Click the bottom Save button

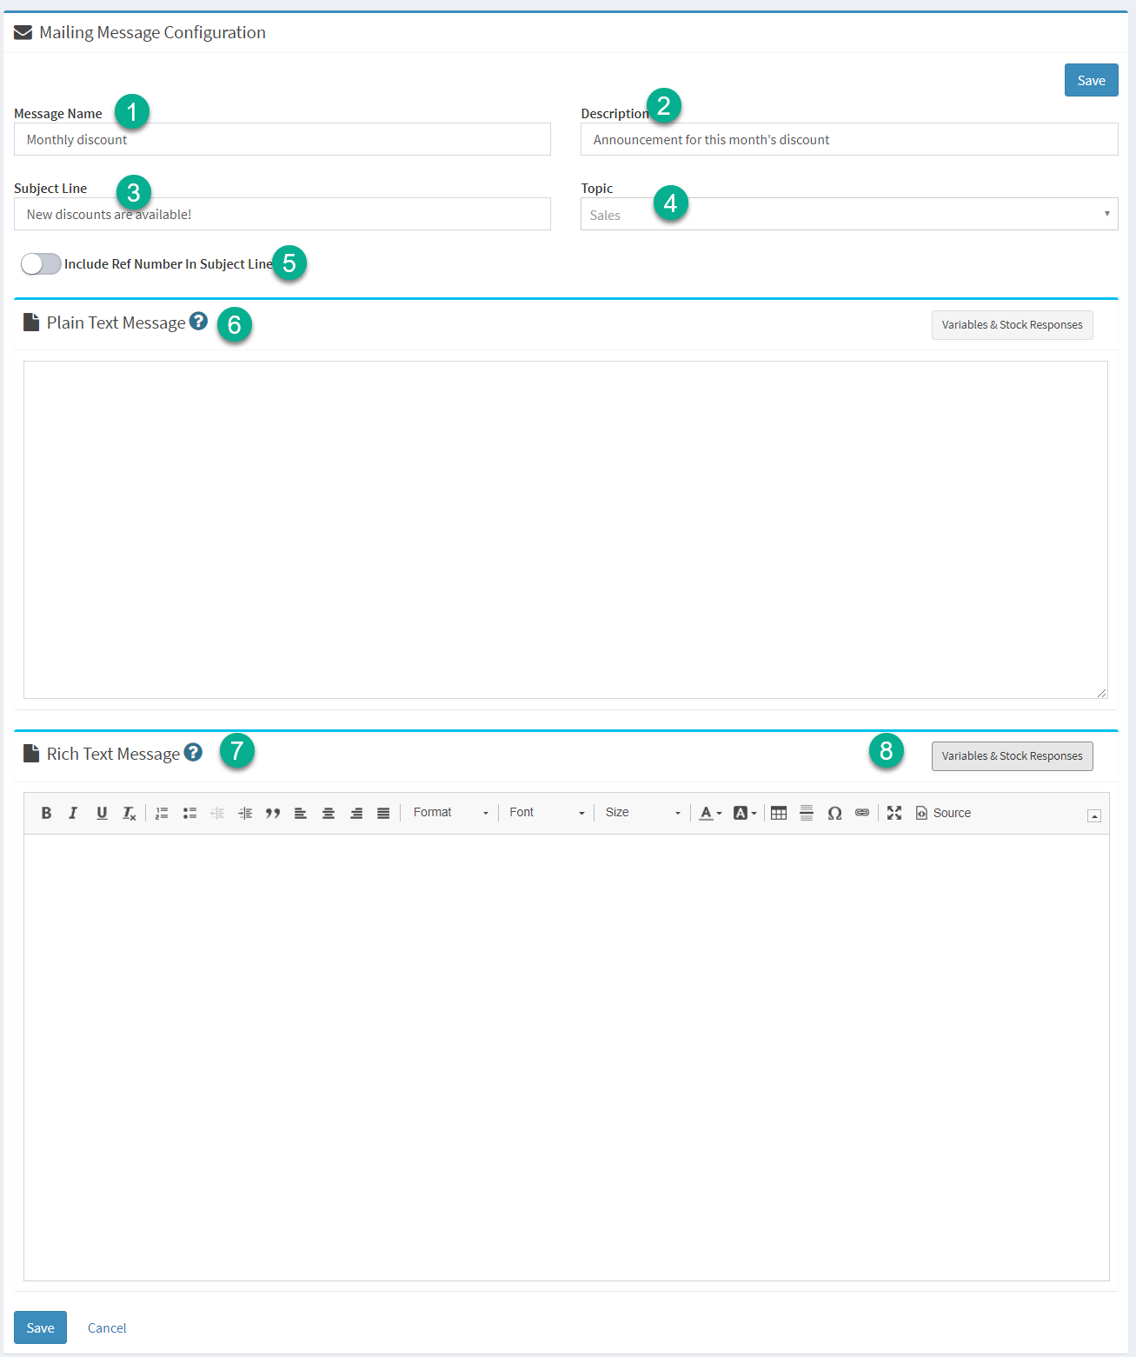point(40,1327)
